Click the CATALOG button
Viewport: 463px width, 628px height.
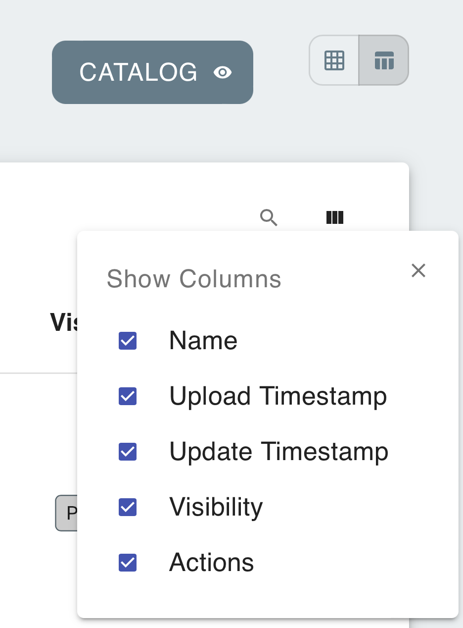(x=152, y=72)
